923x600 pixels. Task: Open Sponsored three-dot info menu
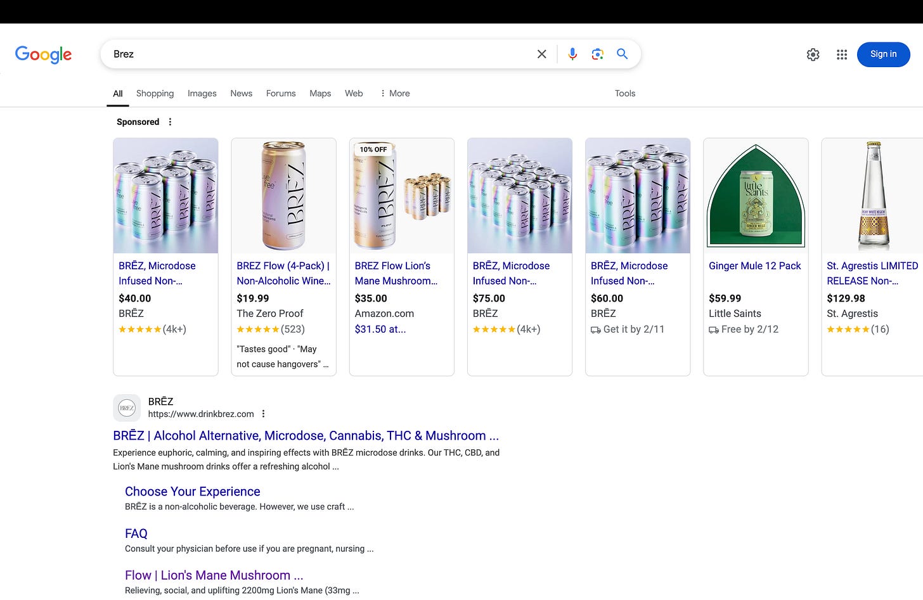170,122
